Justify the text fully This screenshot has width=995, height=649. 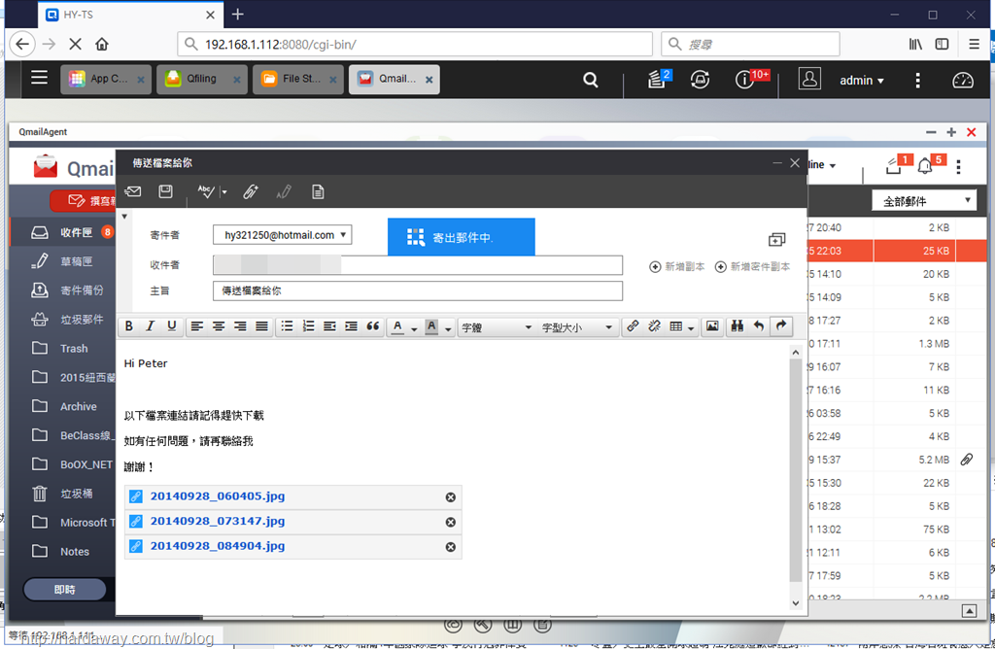[261, 326]
